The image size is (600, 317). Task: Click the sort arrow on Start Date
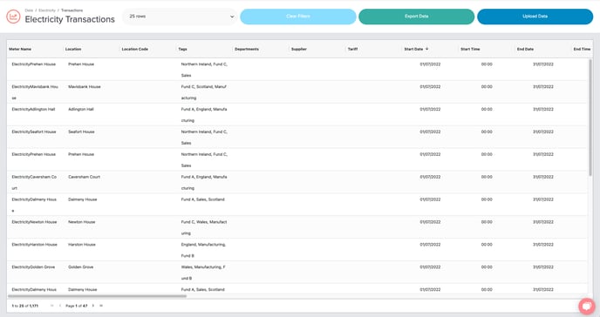pos(427,49)
